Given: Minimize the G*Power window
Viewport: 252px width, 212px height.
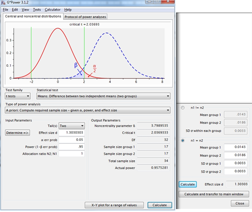Looking at the screenshot, I should 149,1.
